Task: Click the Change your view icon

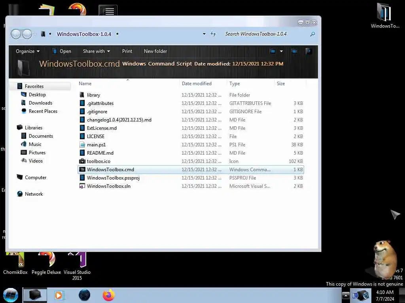Action: click(273, 51)
